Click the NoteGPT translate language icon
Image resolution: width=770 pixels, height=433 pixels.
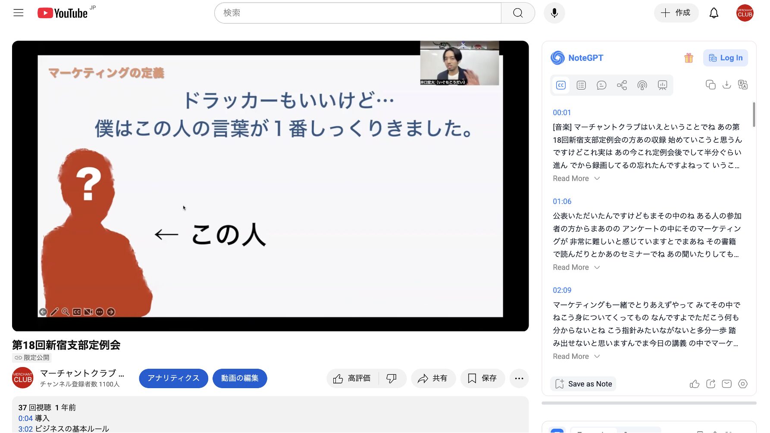(742, 85)
